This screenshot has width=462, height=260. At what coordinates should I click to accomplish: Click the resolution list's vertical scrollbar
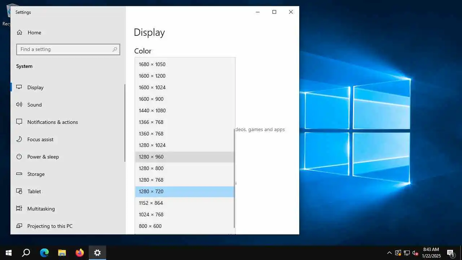coord(235,179)
